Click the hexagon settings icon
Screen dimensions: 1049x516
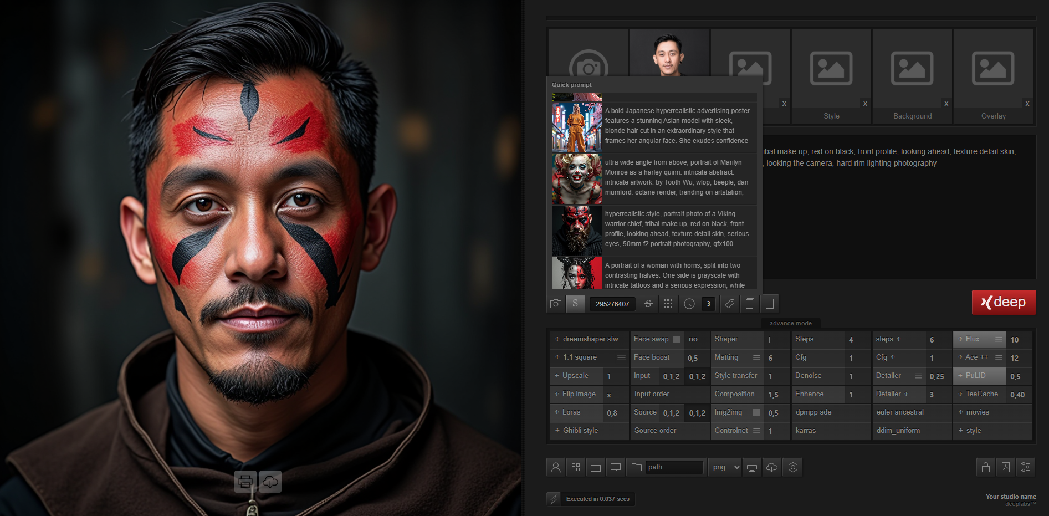click(x=793, y=467)
